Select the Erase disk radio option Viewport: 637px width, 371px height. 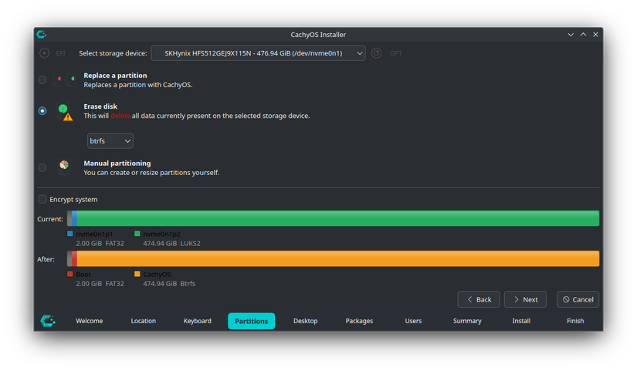pos(42,111)
